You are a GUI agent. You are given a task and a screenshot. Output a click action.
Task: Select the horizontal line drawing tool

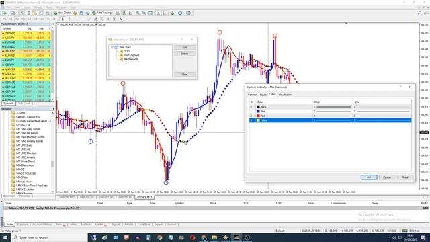[x=83, y=19]
